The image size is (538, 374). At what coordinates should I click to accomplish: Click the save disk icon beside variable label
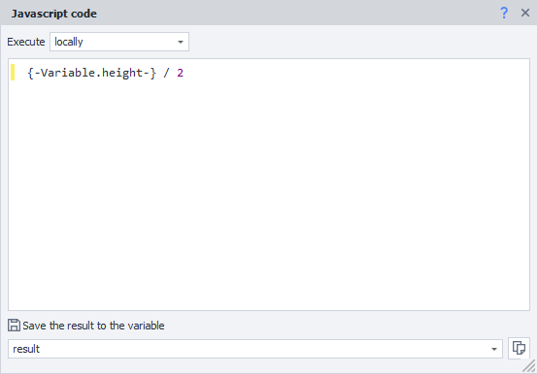click(14, 325)
